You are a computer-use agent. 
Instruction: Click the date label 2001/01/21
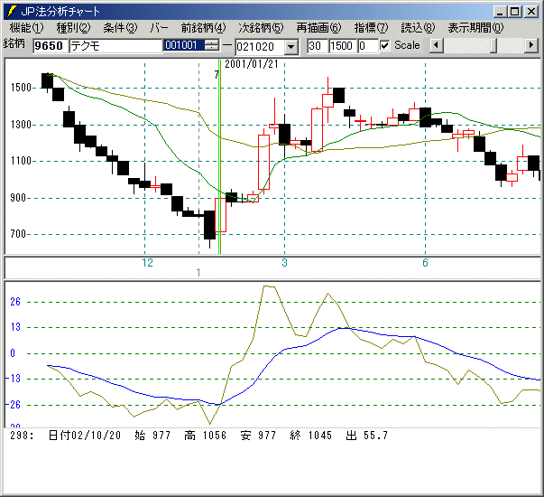click(252, 64)
